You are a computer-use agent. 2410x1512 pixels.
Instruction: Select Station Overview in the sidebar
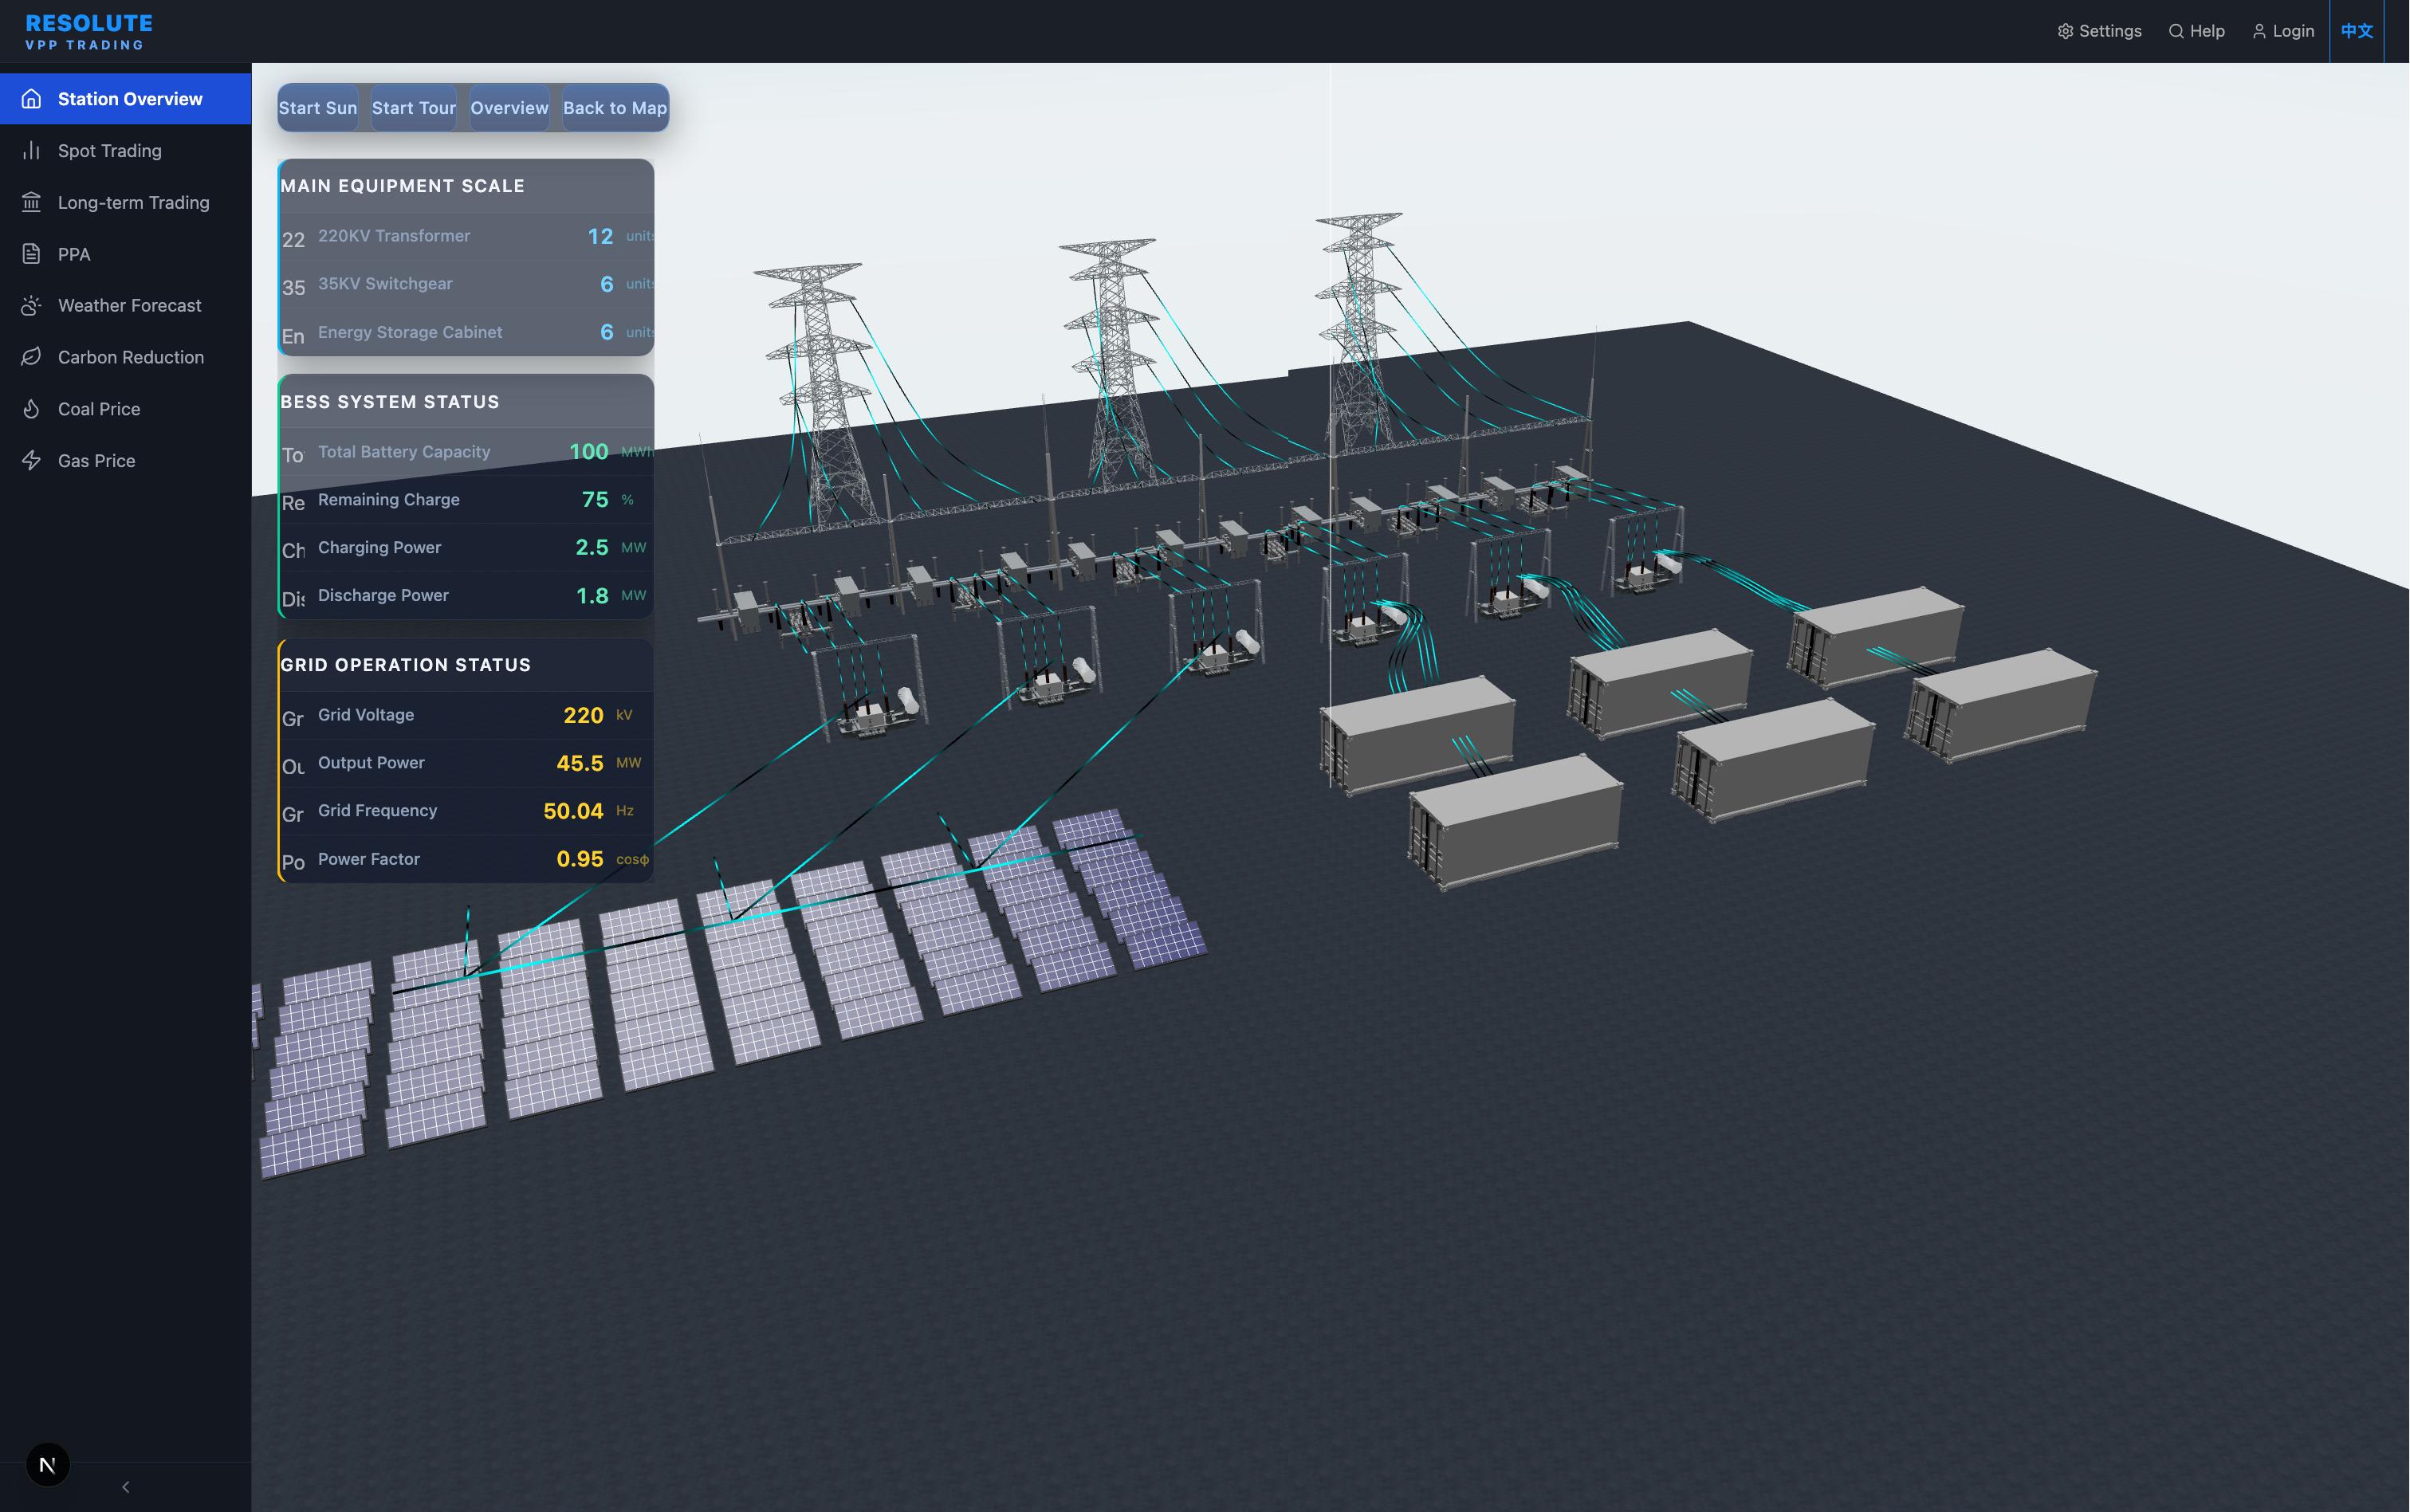point(125,99)
